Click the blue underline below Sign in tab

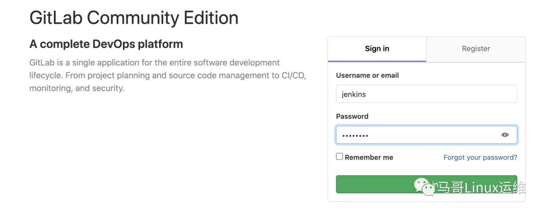pos(377,61)
